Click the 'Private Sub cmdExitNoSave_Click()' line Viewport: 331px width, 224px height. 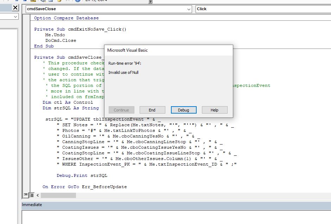click(x=80, y=29)
